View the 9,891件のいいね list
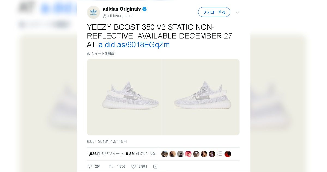The height and width of the screenshot is (172, 327). point(140,154)
